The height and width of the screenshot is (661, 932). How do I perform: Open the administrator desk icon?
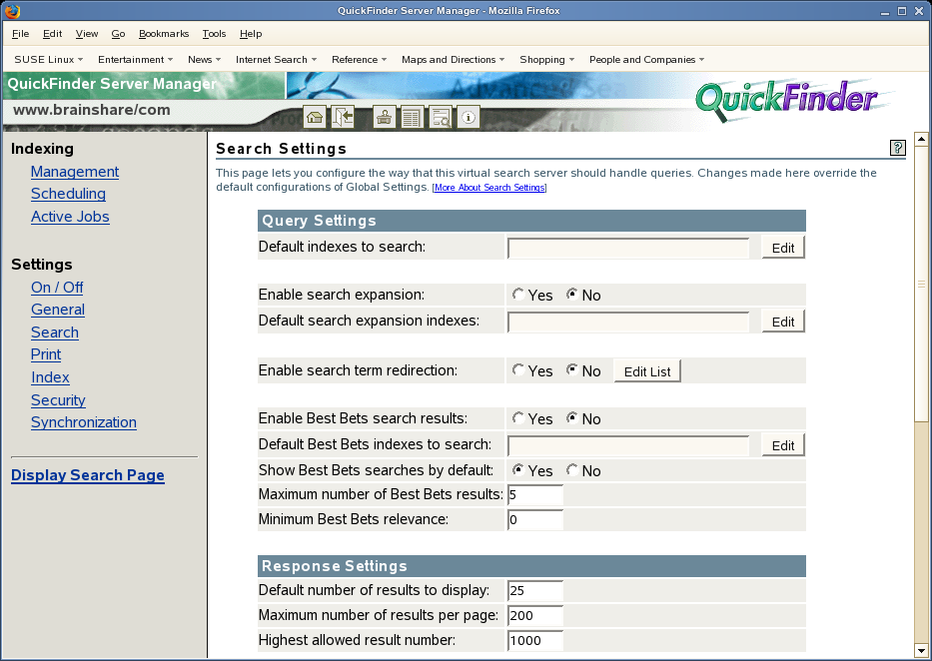tap(384, 117)
